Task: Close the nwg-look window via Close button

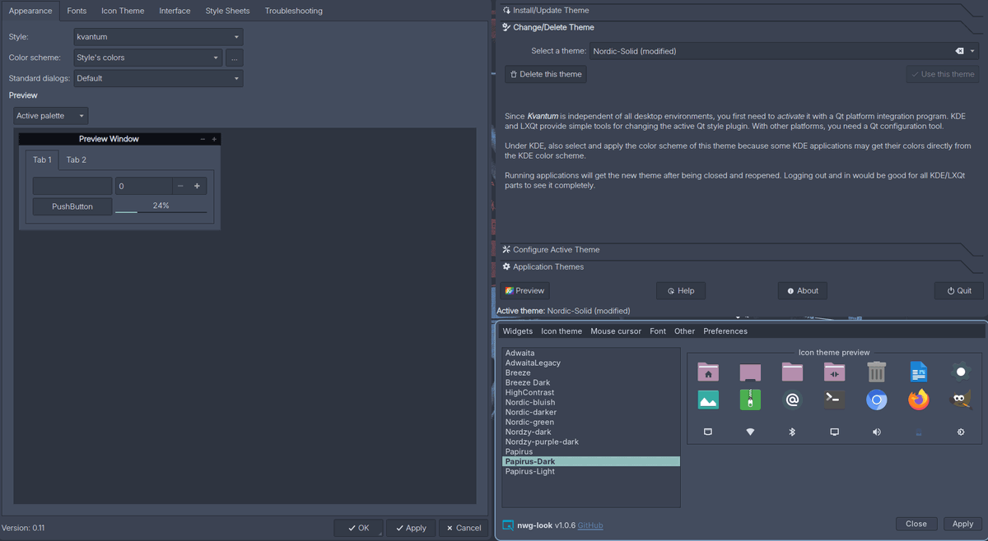Action: 916,524
